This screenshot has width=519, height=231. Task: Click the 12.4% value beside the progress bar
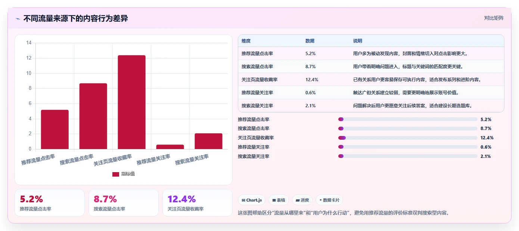click(x=487, y=138)
